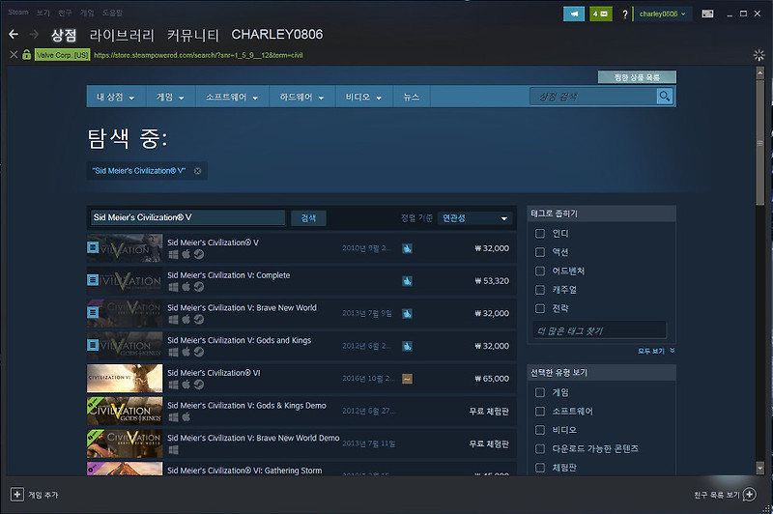Click SteamOS icon under Brave New World
Image resolution: width=773 pixels, height=514 pixels.
(199, 320)
